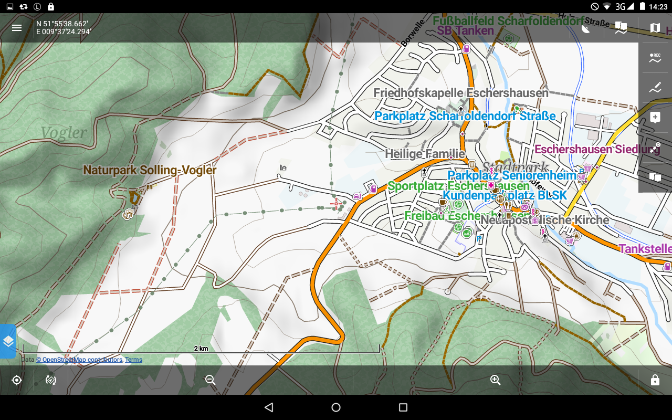Tap the Sportplatz Eschershausen label
This screenshot has width=672, height=420.
coord(459,186)
